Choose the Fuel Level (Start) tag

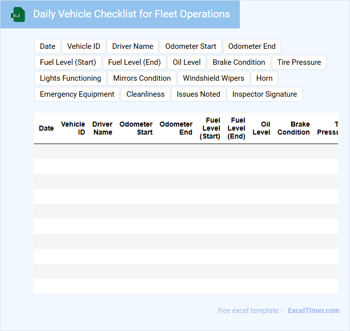click(68, 62)
